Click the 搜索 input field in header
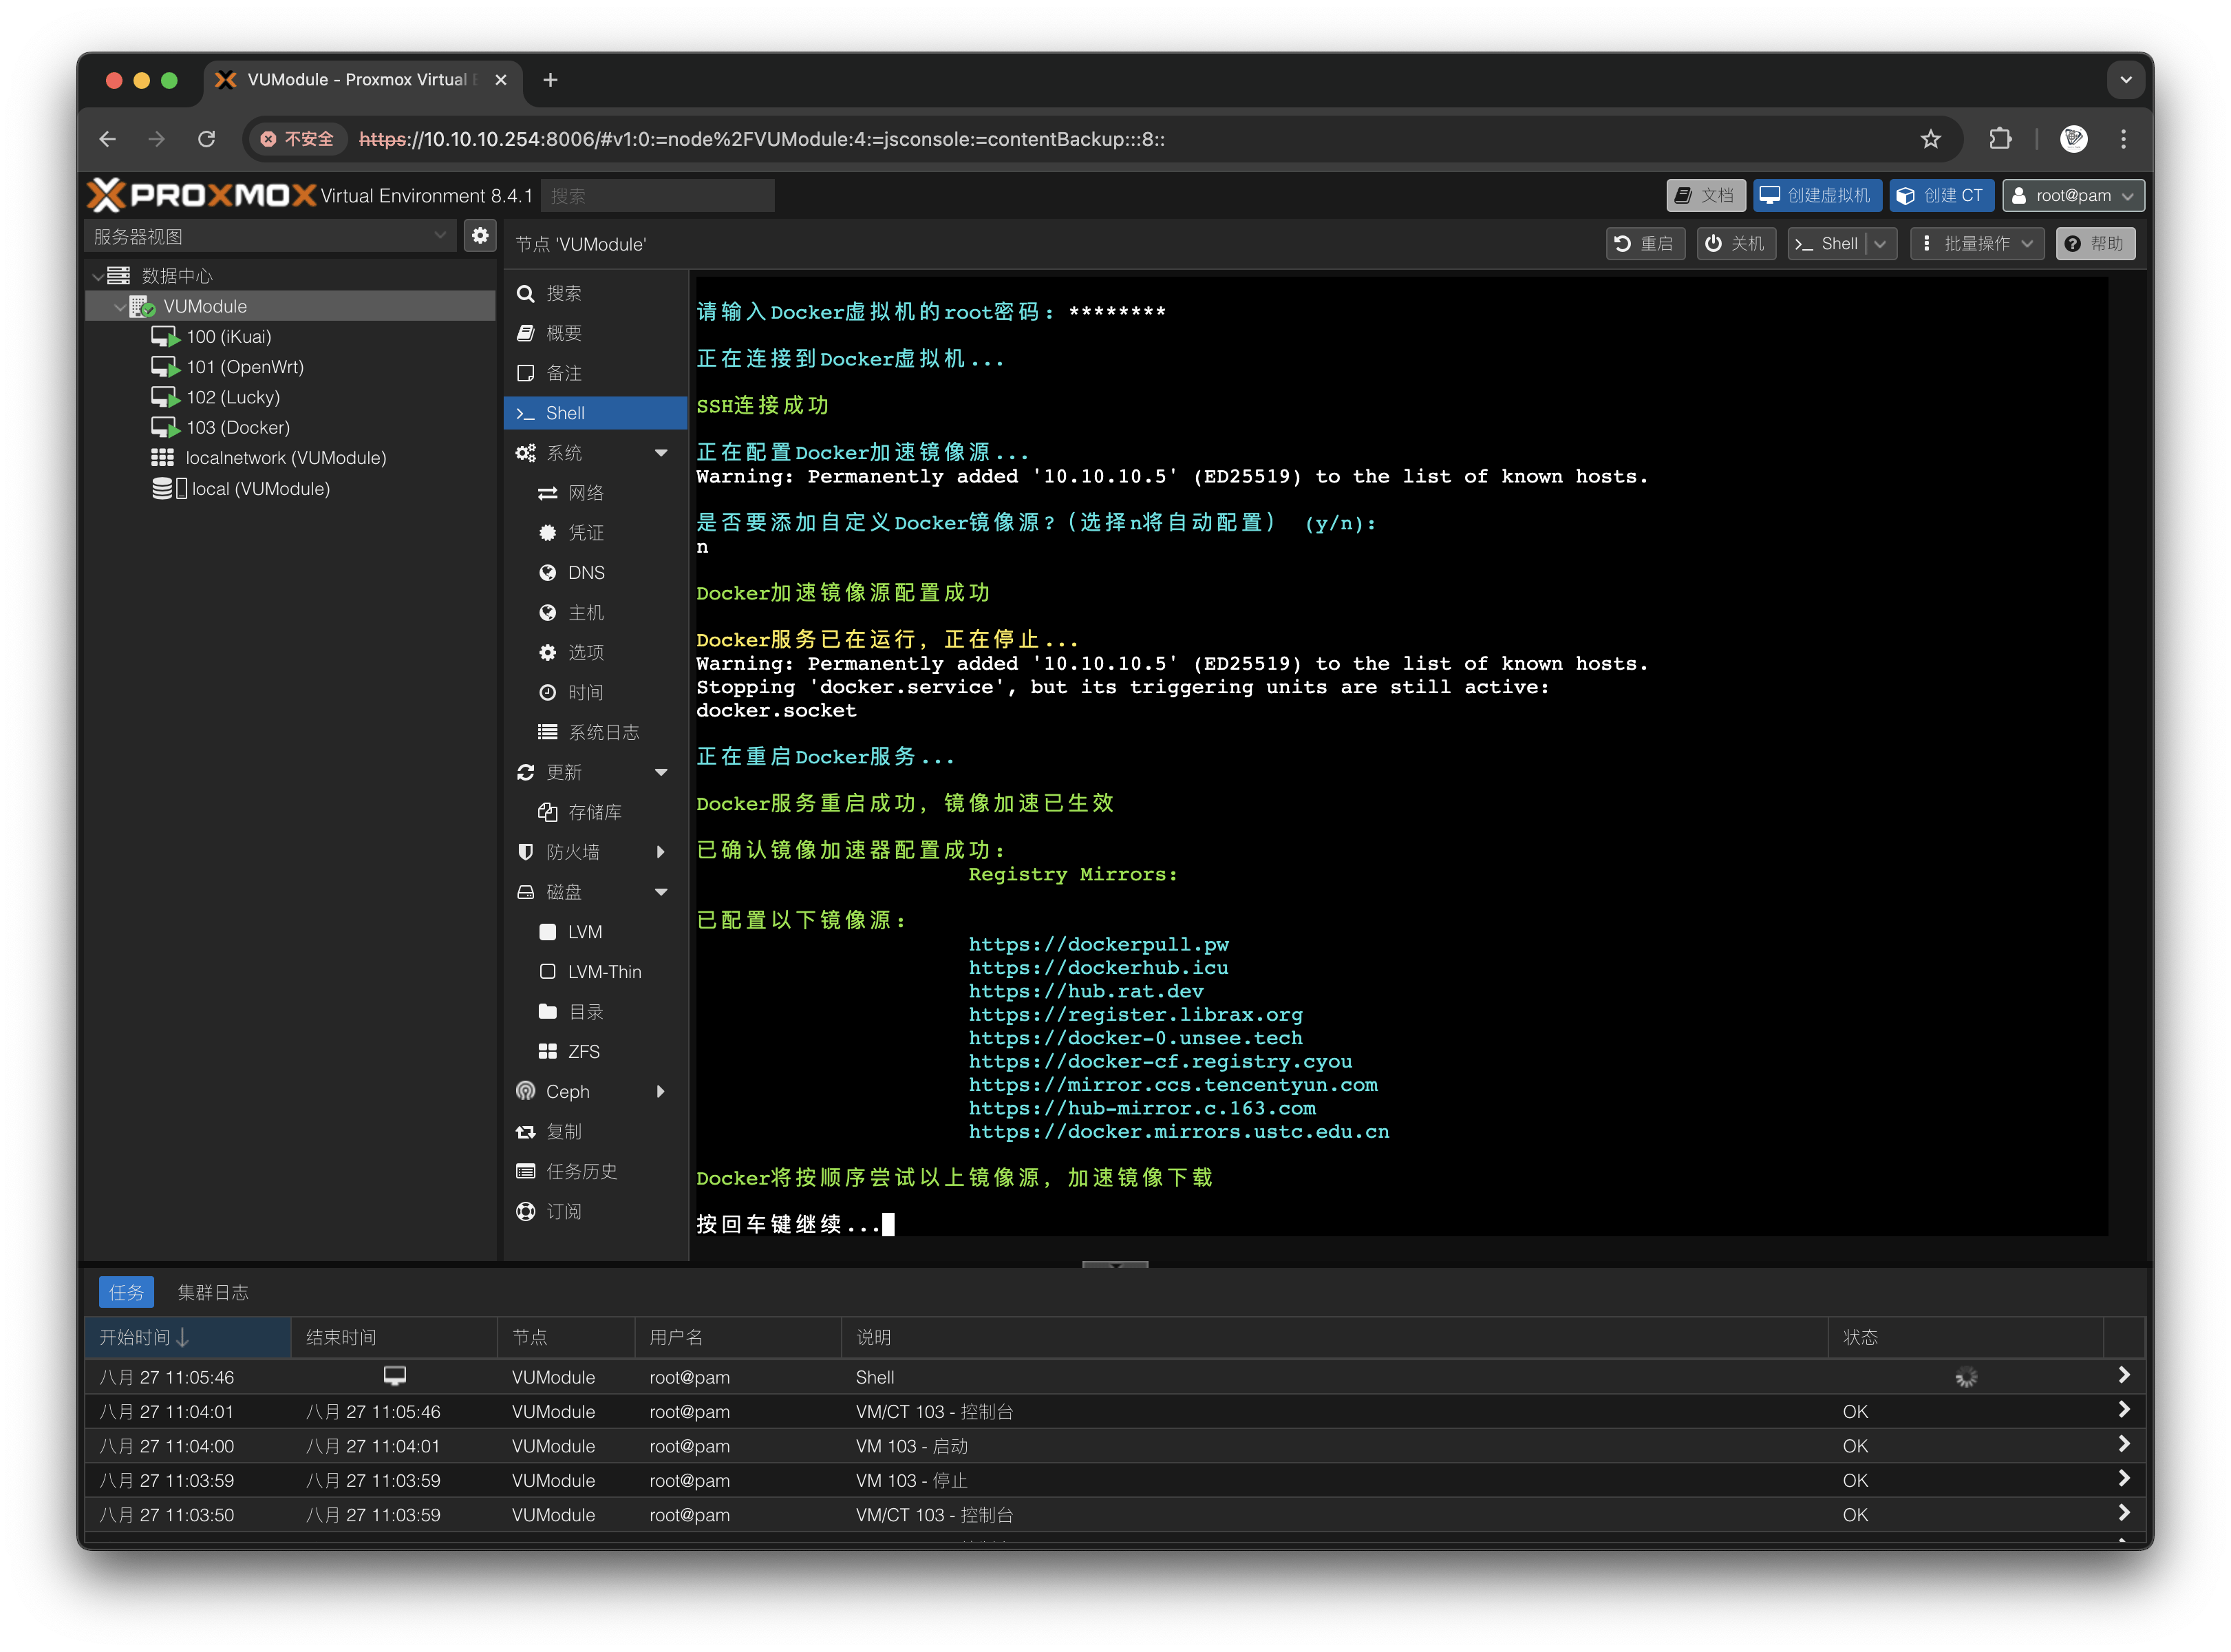Screen dimensions: 2231x1652 [657, 196]
